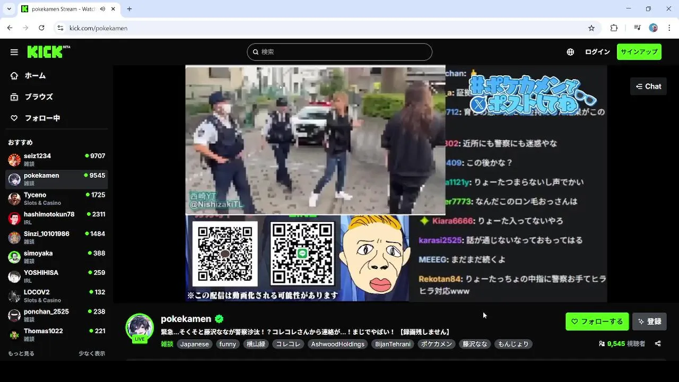Viewport: 679px width, 382px height.
Task: Show more recommended channels (もっと見る)
Action: [21, 353]
